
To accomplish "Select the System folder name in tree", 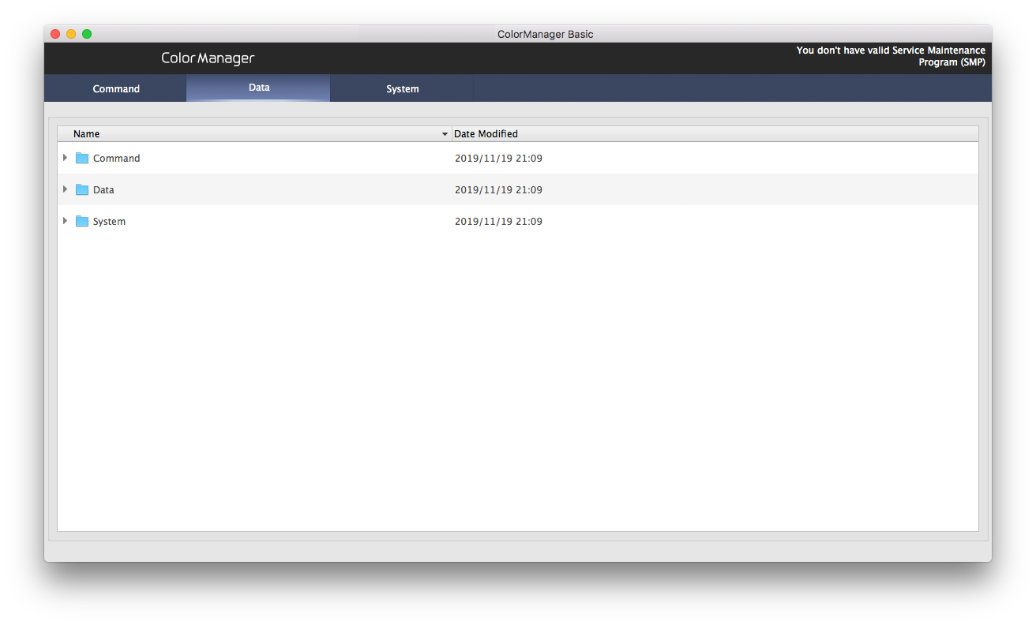I will coord(109,221).
